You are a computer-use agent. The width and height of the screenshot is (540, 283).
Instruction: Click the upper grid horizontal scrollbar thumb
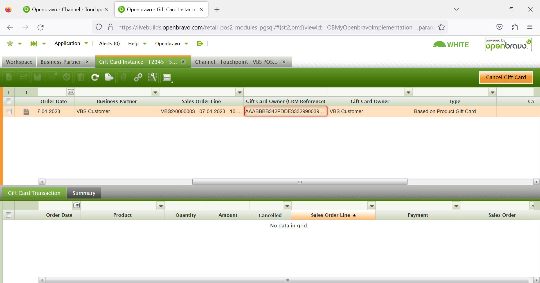(300, 182)
